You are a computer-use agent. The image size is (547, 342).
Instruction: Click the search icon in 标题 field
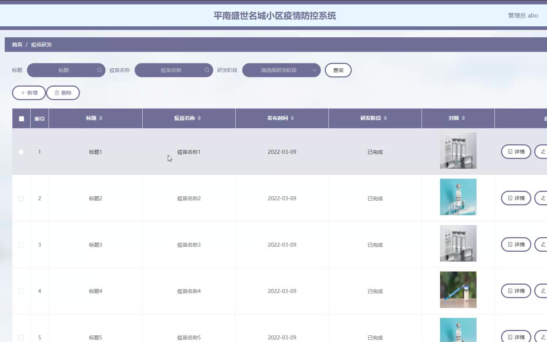(x=99, y=70)
